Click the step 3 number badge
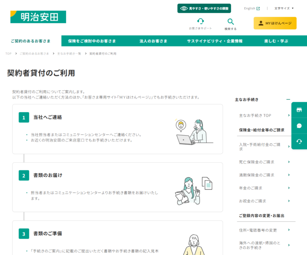 click(x=24, y=234)
